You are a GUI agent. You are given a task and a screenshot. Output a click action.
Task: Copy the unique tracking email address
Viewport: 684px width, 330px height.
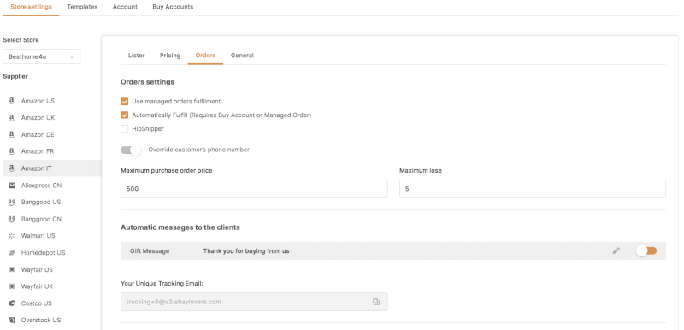[x=376, y=302]
